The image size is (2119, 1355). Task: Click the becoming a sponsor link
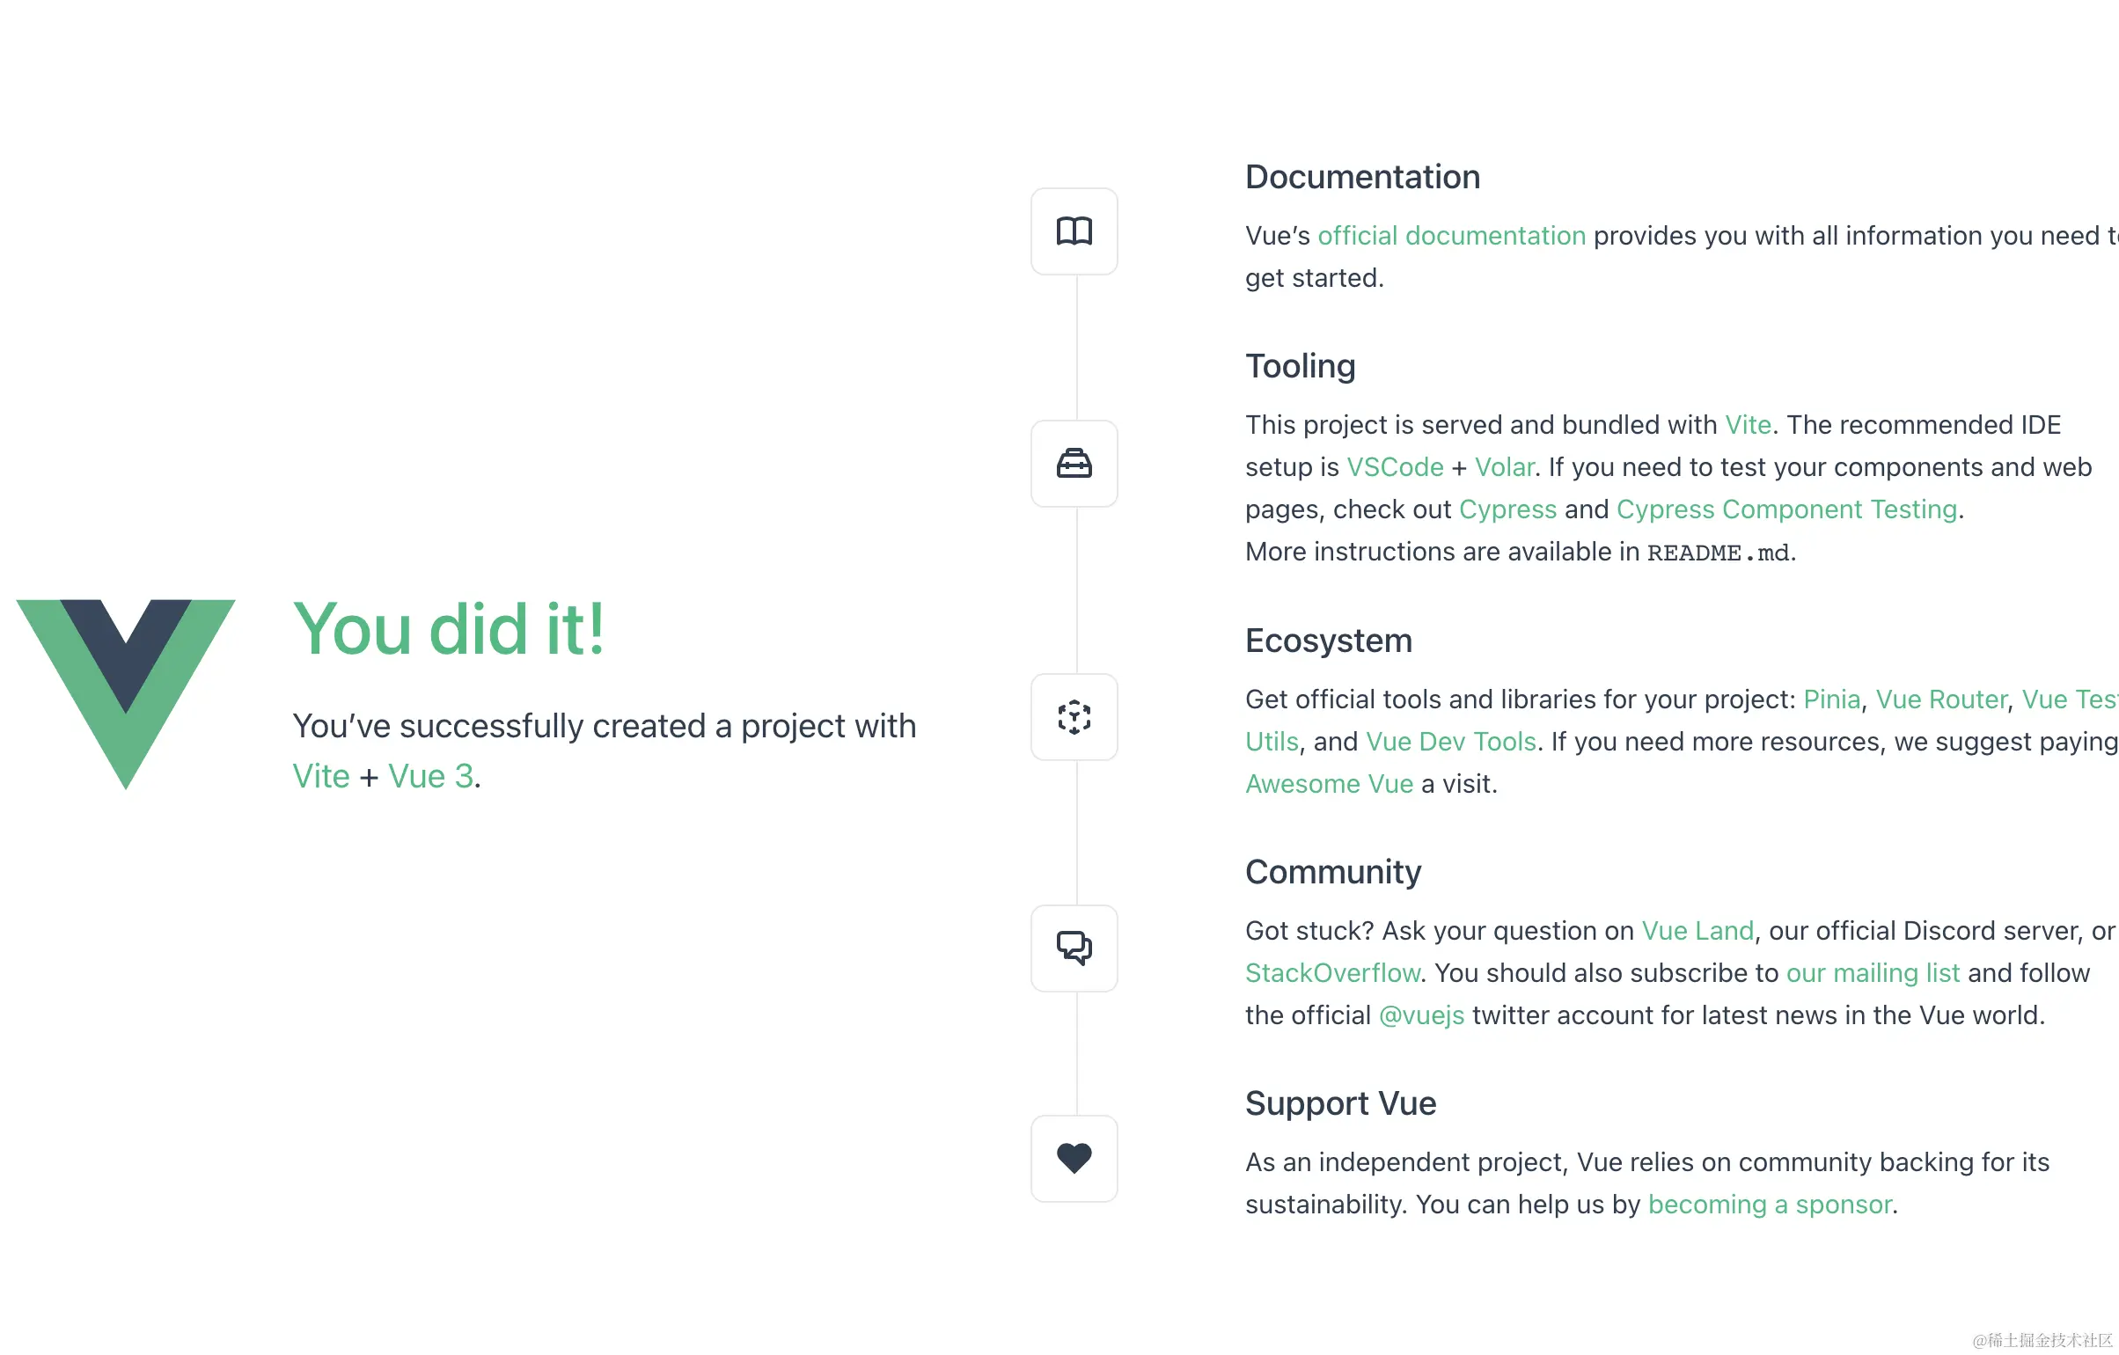(x=1769, y=1205)
